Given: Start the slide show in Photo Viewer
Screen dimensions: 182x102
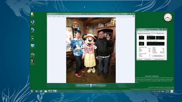Looking at the screenshot, I should 91,85.
